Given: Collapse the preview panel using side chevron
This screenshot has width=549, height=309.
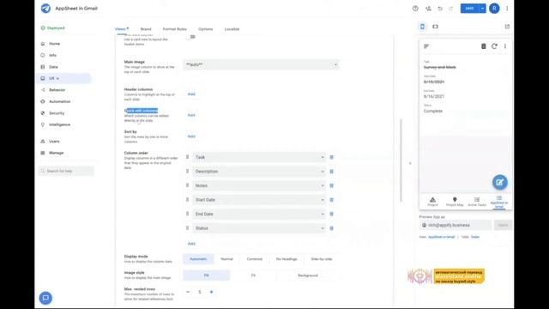Looking at the screenshot, I should click(x=410, y=163).
